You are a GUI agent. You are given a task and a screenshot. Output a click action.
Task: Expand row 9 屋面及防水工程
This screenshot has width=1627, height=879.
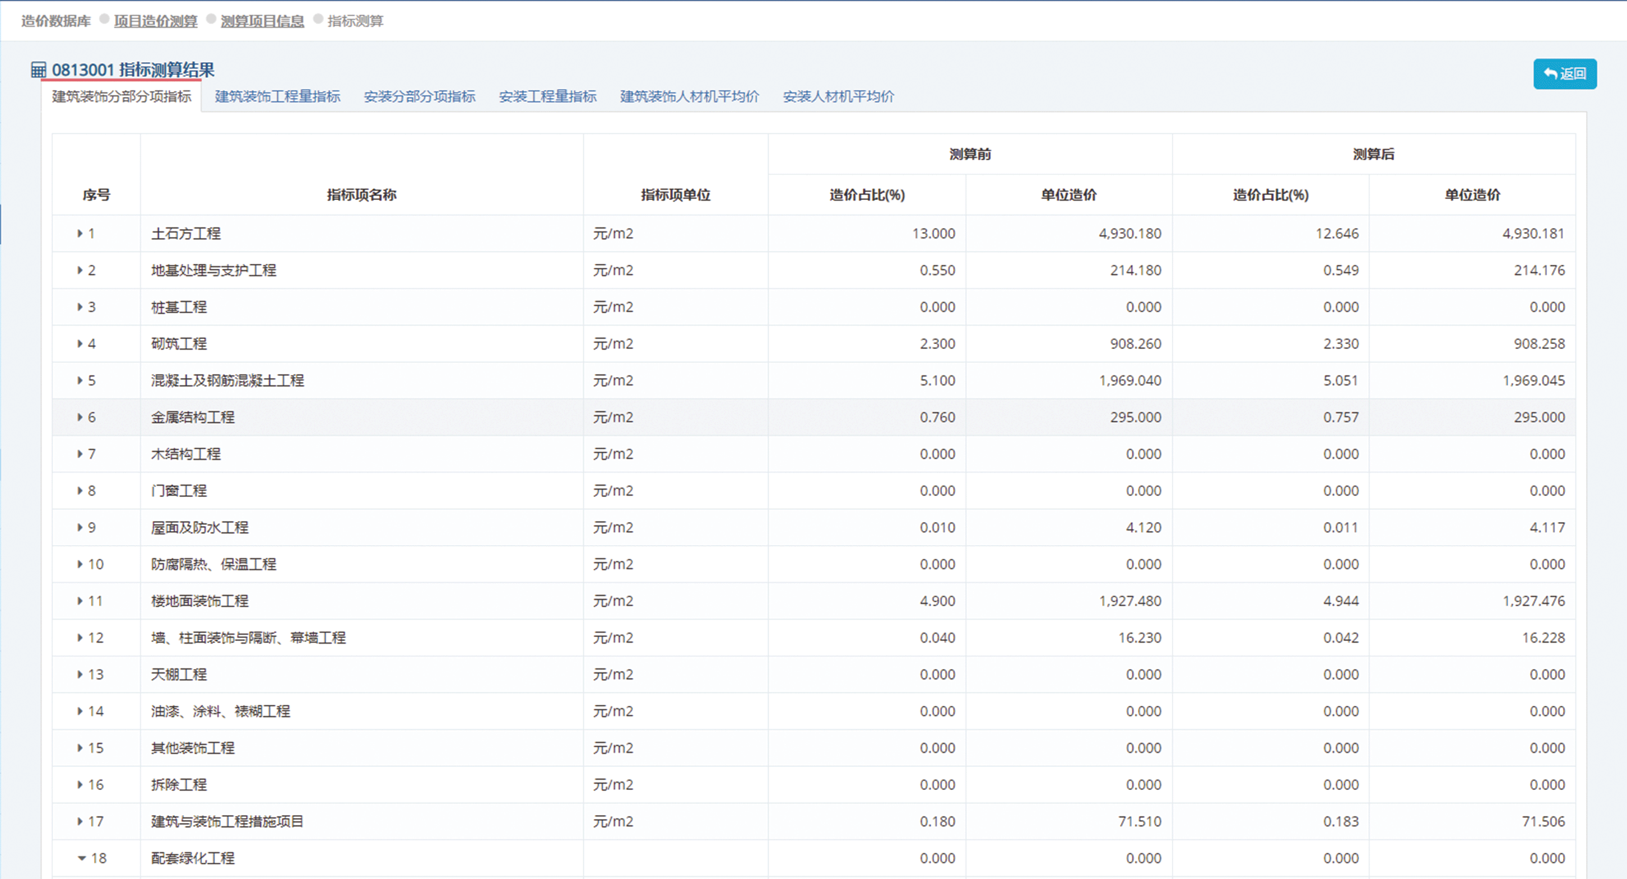(80, 527)
